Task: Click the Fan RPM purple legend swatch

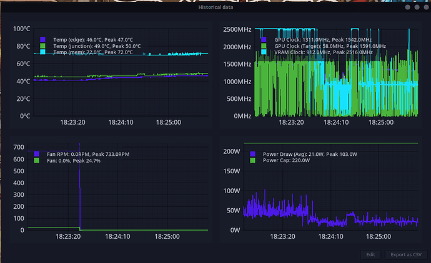Action: pos(36,154)
